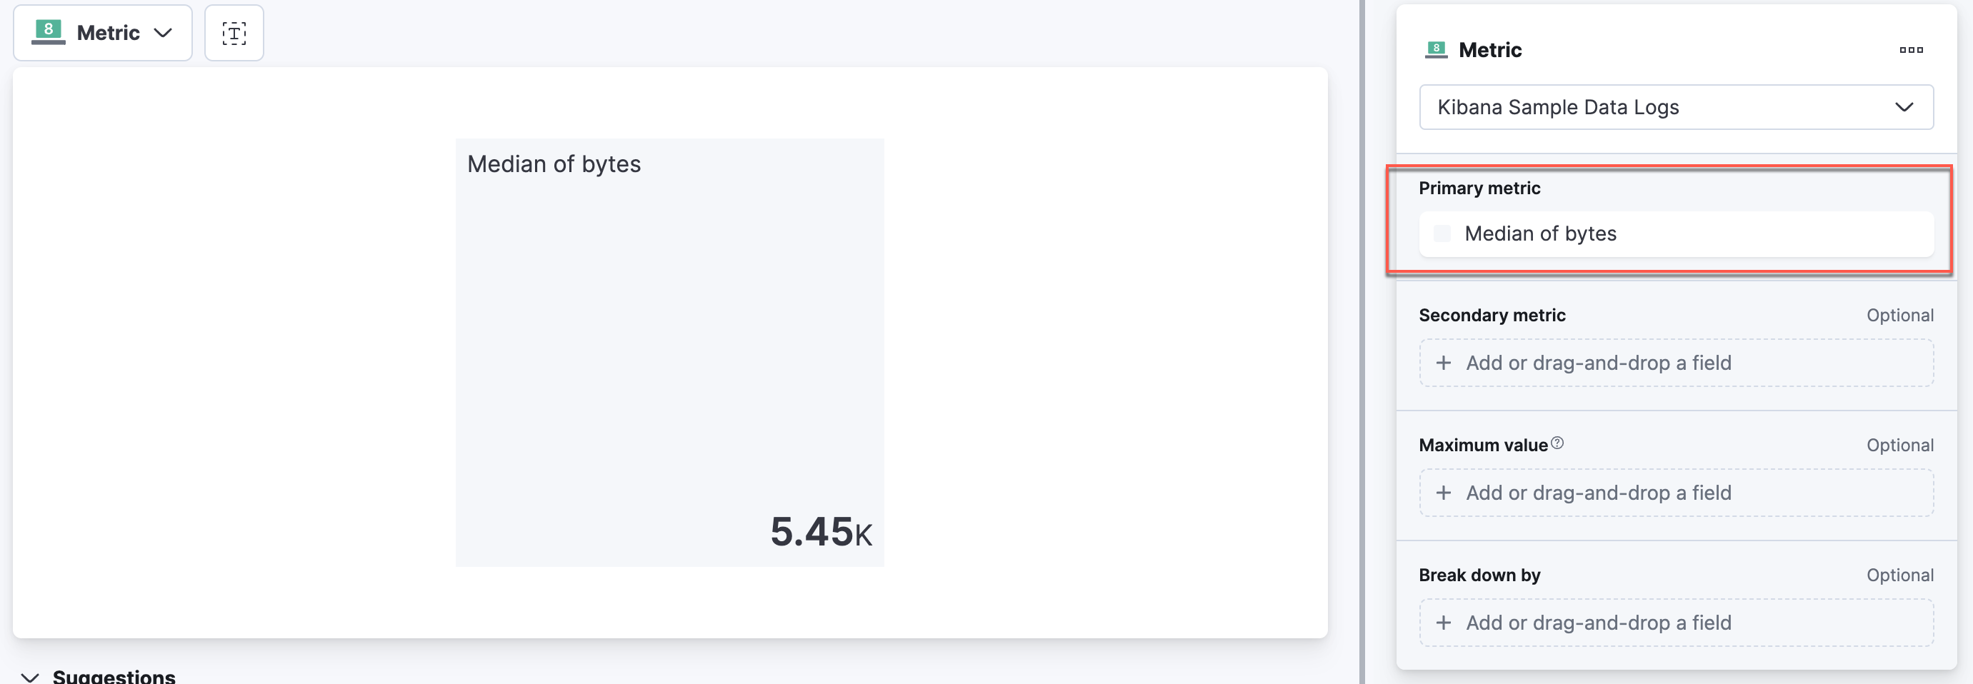Click the green Metric chart icon in toolbar
The width and height of the screenshot is (1973, 684).
click(x=49, y=33)
